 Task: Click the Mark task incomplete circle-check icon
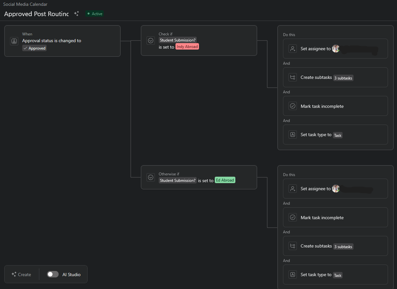[x=293, y=106]
